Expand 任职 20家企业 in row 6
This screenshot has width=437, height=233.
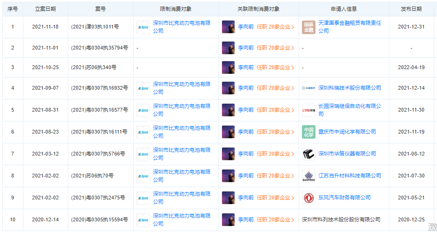[x=275, y=132]
